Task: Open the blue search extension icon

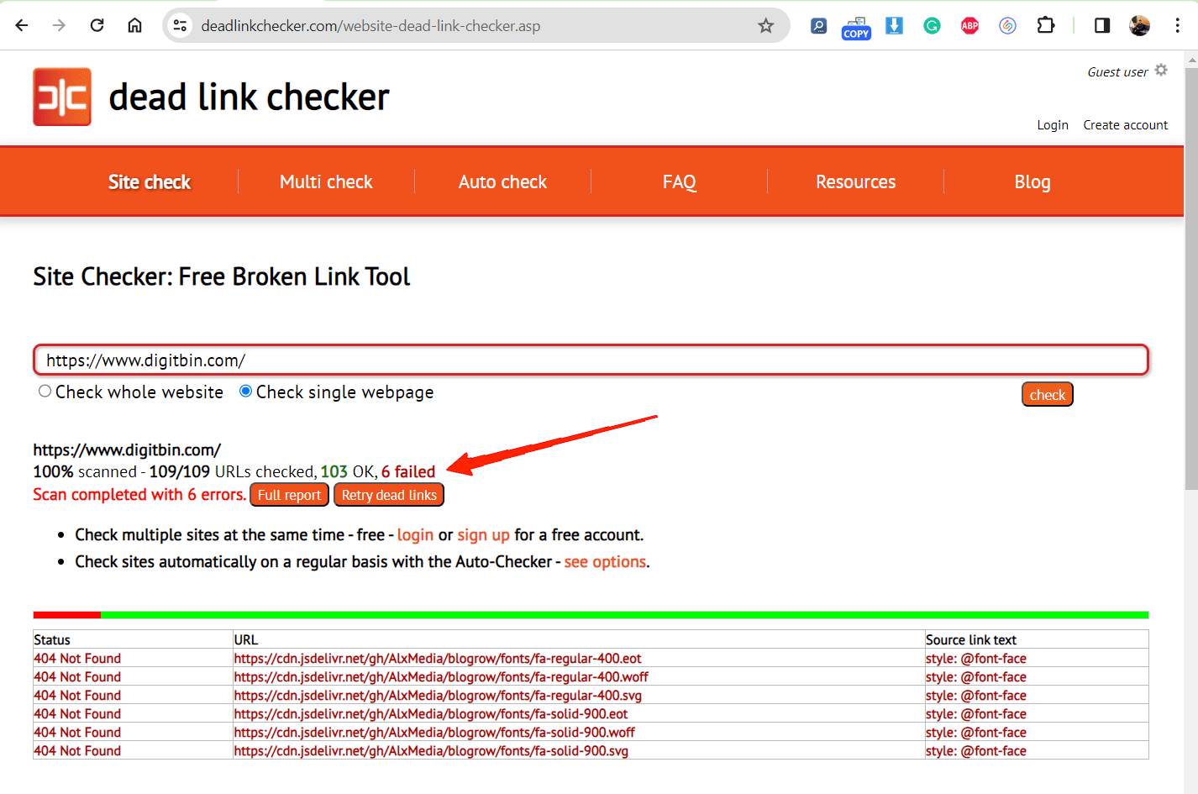Action: click(818, 26)
